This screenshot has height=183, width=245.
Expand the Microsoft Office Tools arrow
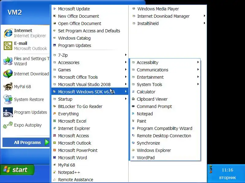pos(126,77)
